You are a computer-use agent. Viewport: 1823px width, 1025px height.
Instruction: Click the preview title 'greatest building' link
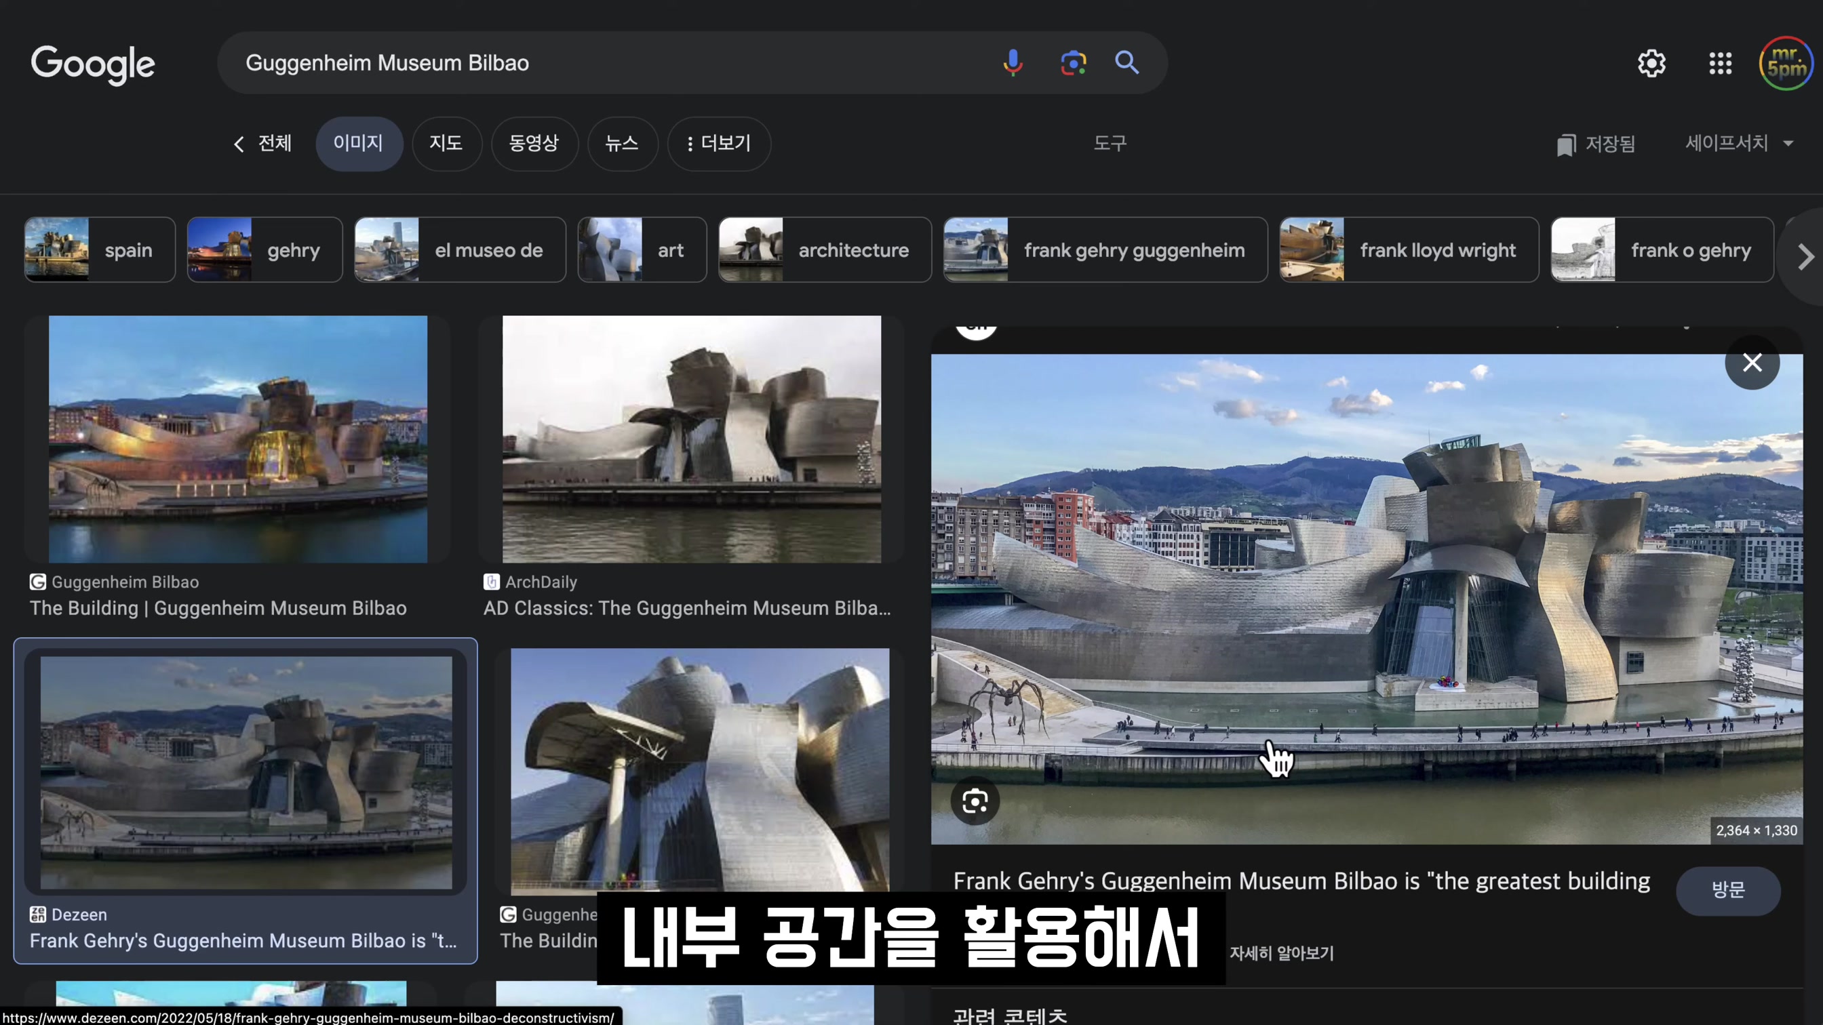tap(1301, 881)
